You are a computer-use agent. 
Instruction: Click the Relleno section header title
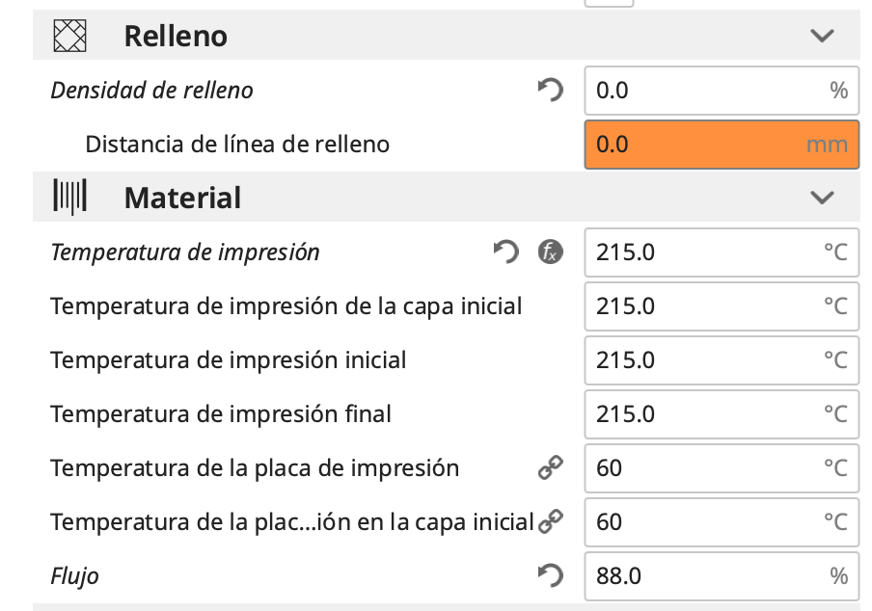176,37
